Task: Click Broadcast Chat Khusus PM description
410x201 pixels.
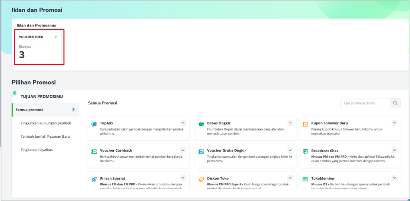Action: pos(353,159)
